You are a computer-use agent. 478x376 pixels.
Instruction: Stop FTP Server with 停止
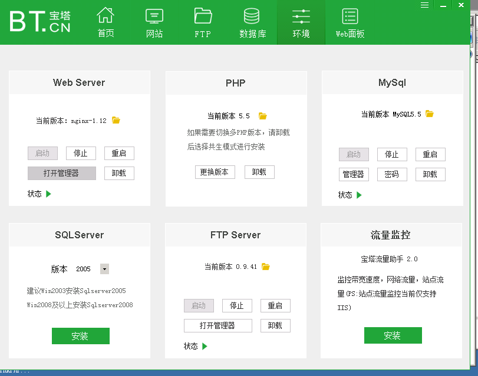[x=237, y=305]
